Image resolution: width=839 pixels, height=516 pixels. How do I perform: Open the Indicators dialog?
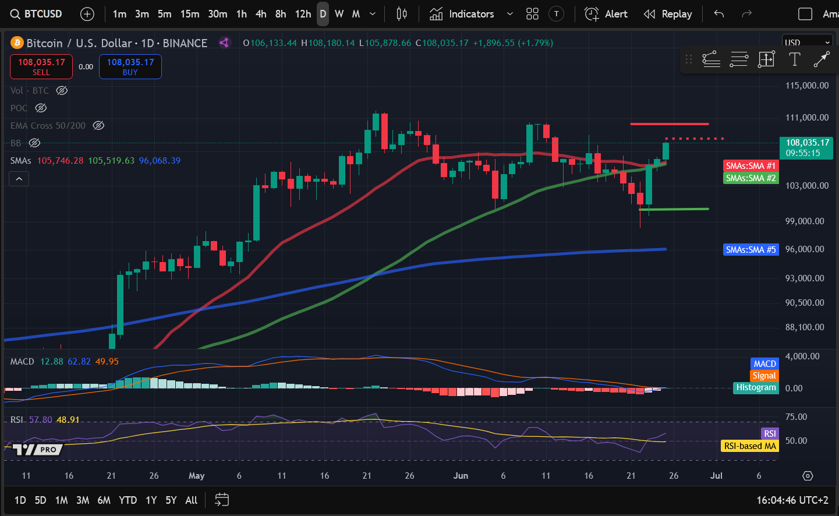(x=462, y=14)
